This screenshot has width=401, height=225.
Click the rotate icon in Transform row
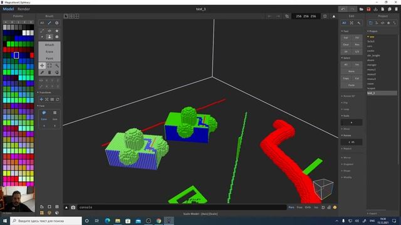pos(58,99)
